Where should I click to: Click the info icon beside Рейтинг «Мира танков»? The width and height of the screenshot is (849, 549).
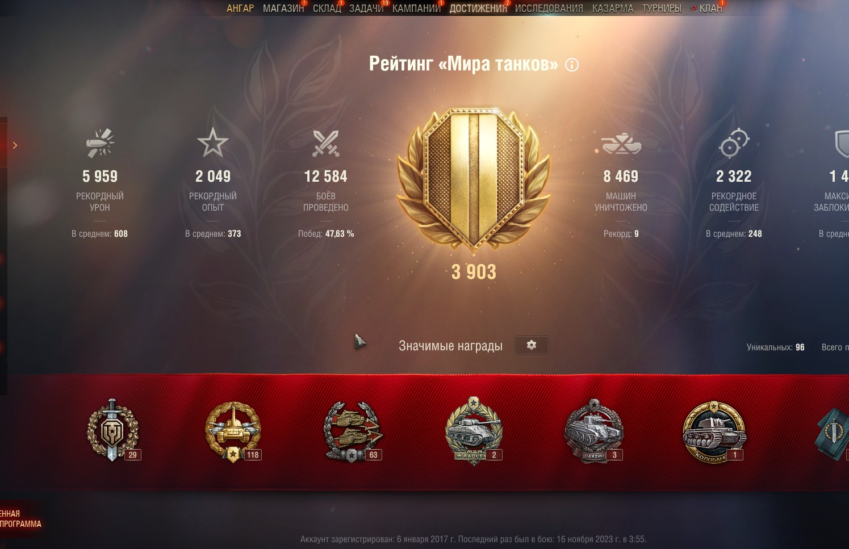coord(572,65)
